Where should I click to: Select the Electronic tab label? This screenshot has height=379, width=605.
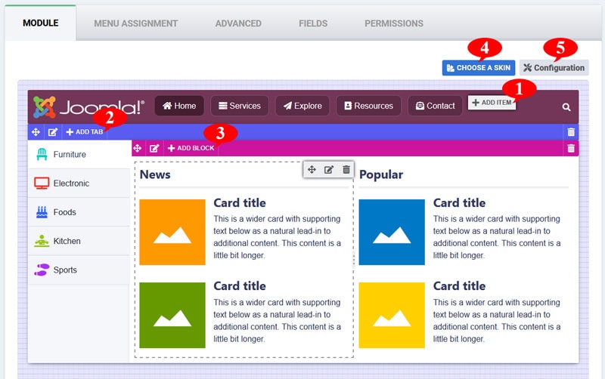71,183
